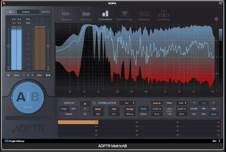
Task: Open settings via the gear icon
Action: point(216,19)
